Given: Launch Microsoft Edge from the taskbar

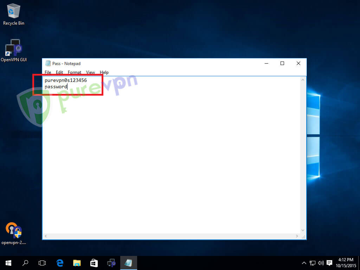Looking at the screenshot, I should (x=60, y=263).
